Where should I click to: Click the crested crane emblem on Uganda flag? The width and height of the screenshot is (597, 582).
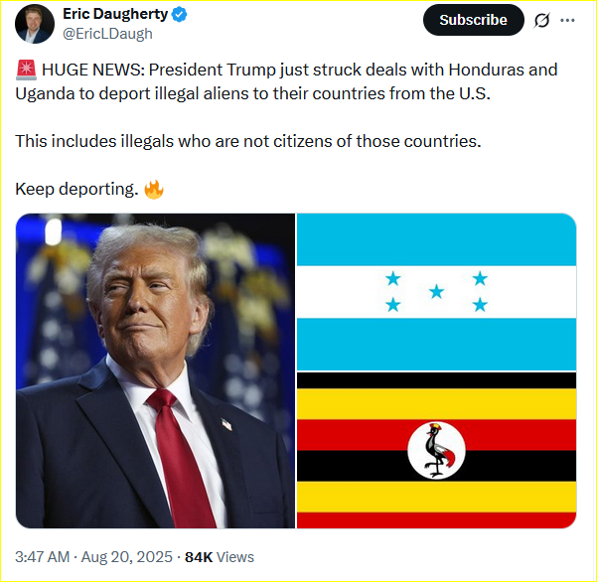436,450
